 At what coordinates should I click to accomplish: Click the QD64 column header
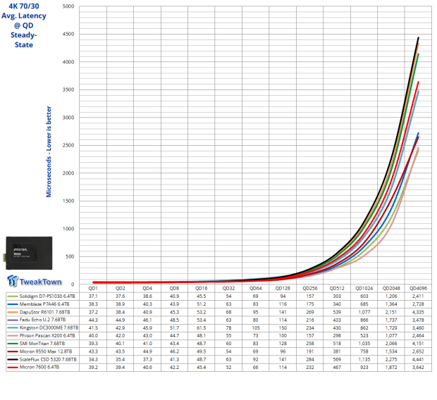coord(256,288)
